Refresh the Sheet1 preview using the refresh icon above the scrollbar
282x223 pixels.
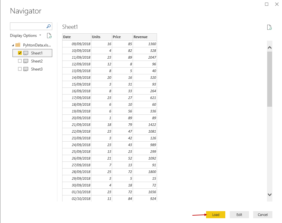269,27
